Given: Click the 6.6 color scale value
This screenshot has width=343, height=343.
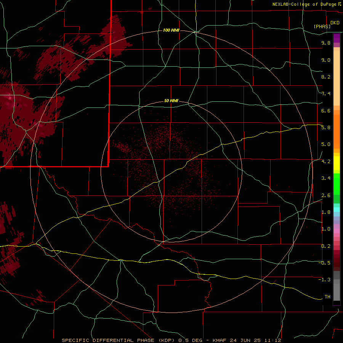Looking at the screenshot, I should point(326,111).
